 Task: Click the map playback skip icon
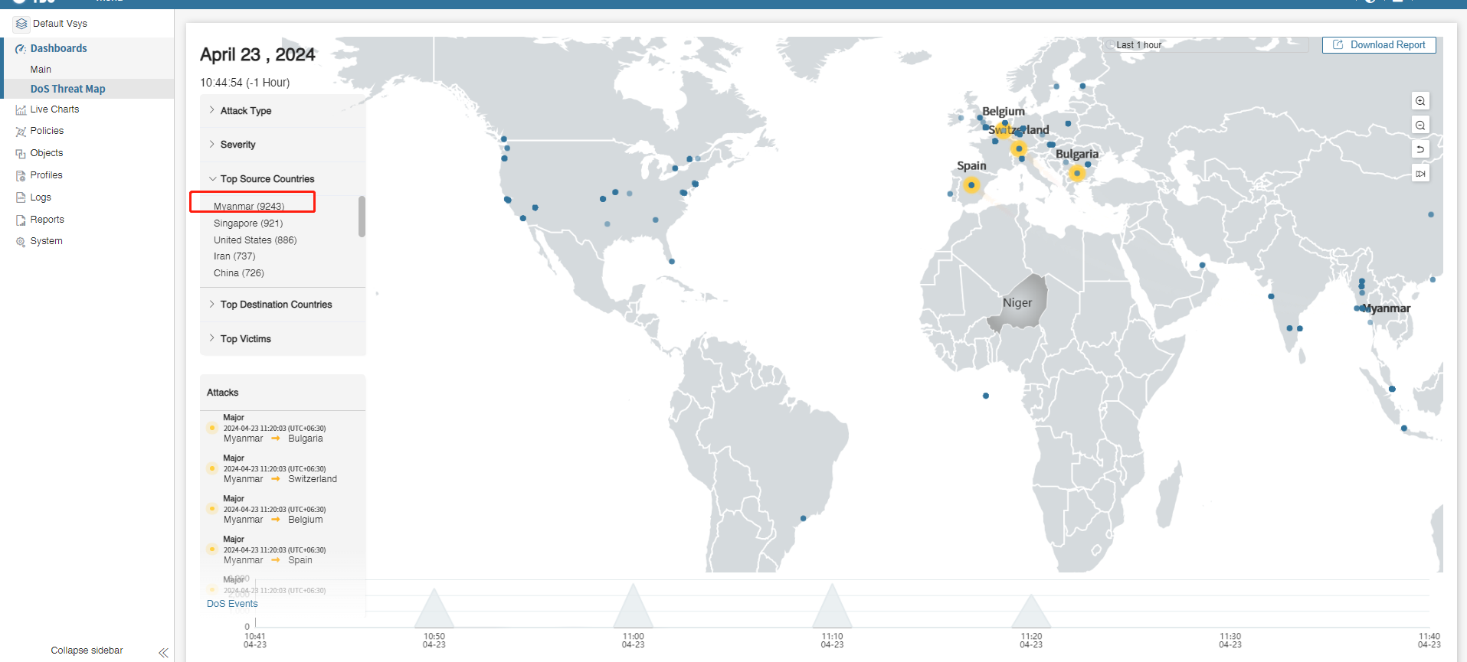[1420, 174]
